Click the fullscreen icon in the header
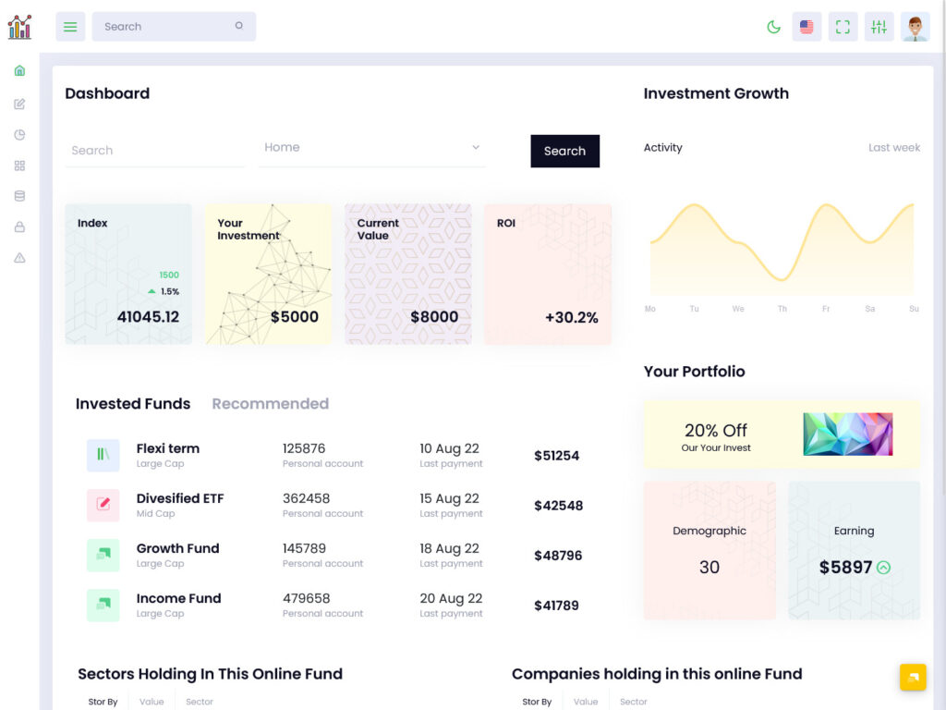This screenshot has width=946, height=710. pyautogui.click(x=843, y=27)
